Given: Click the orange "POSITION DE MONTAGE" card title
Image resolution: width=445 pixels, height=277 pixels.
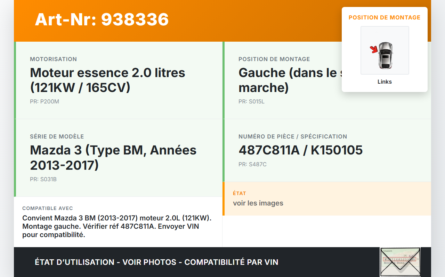Looking at the screenshot, I should [x=385, y=17].
